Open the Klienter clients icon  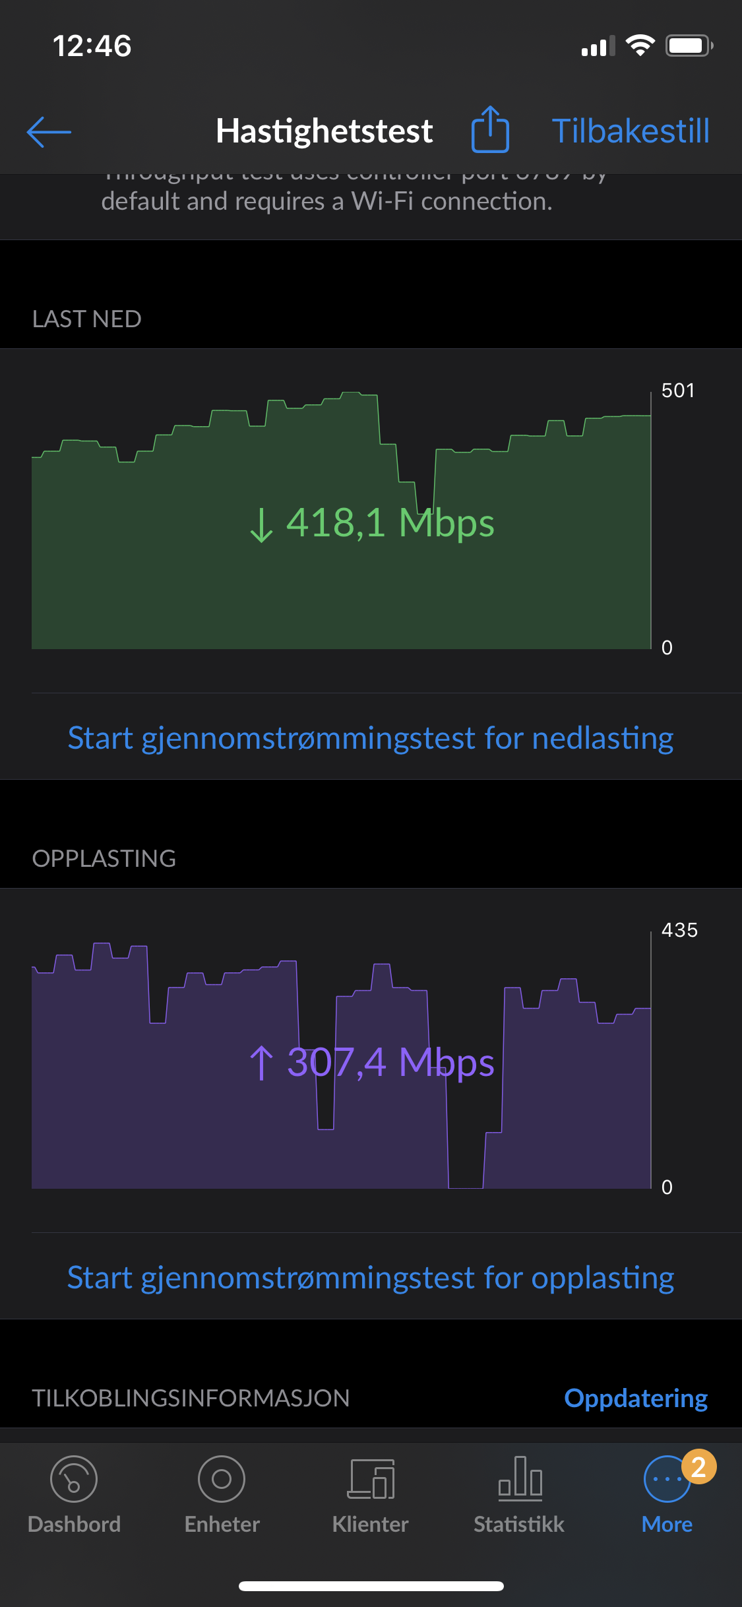371,1479
